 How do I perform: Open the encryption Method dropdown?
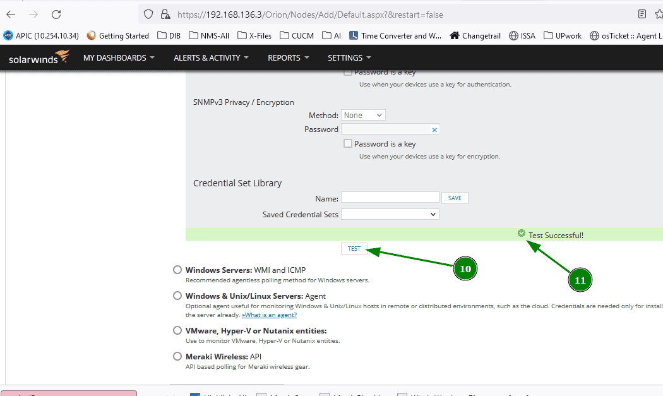[363, 115]
